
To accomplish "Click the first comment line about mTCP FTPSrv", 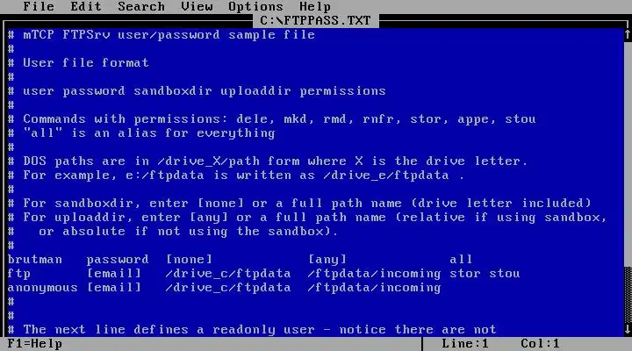I will (162, 34).
